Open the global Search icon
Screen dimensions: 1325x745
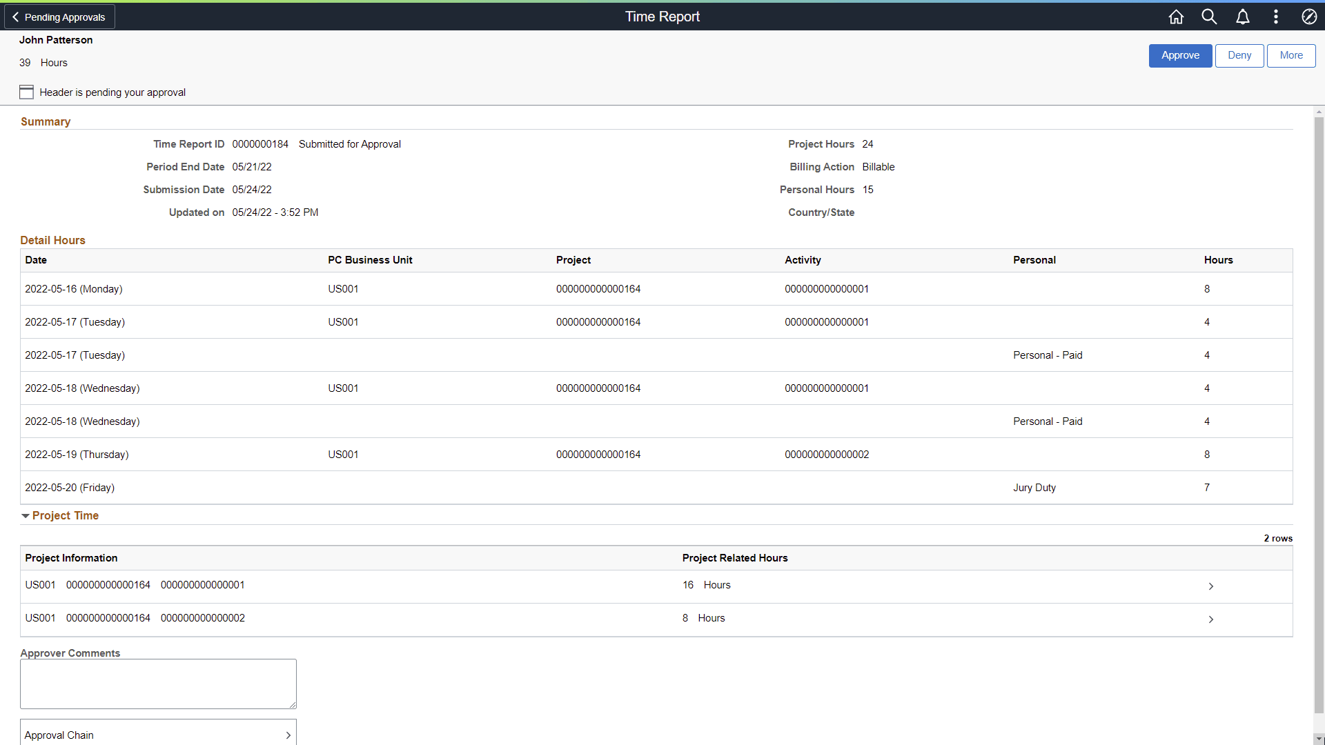pos(1209,17)
